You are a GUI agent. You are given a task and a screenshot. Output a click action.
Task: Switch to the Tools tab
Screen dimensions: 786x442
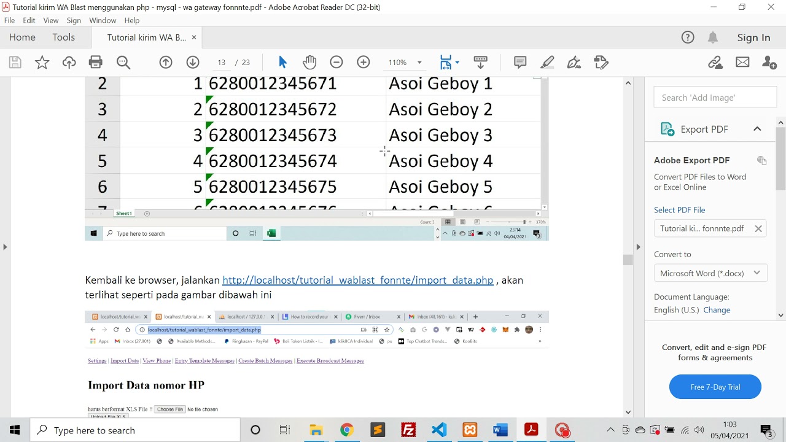[x=63, y=37]
